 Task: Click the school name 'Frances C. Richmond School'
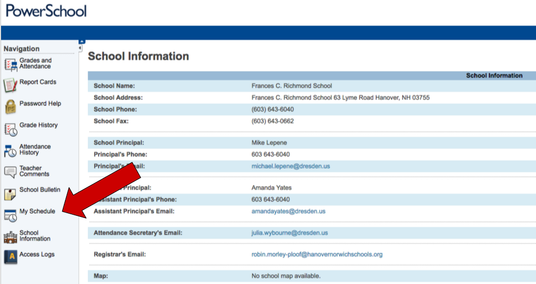(292, 85)
